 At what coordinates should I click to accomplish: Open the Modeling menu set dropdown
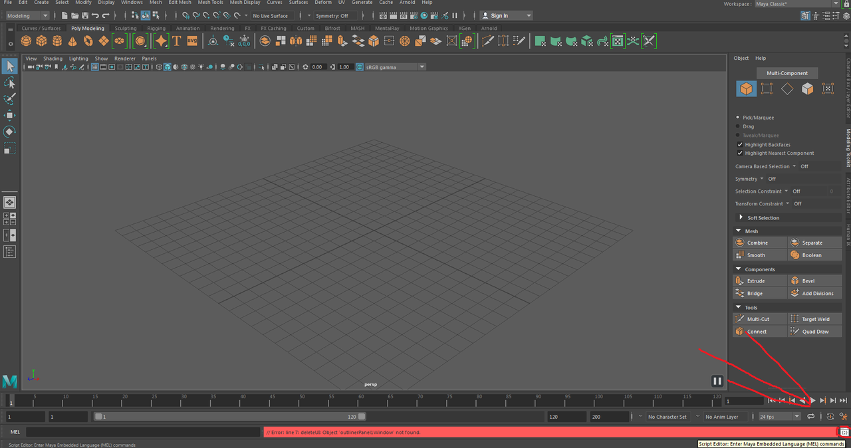point(27,15)
